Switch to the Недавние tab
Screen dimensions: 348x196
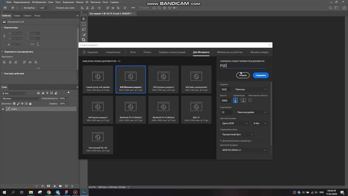[x=91, y=52]
